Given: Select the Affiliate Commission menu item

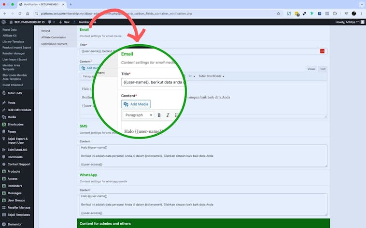Looking at the screenshot, I should point(54,37).
